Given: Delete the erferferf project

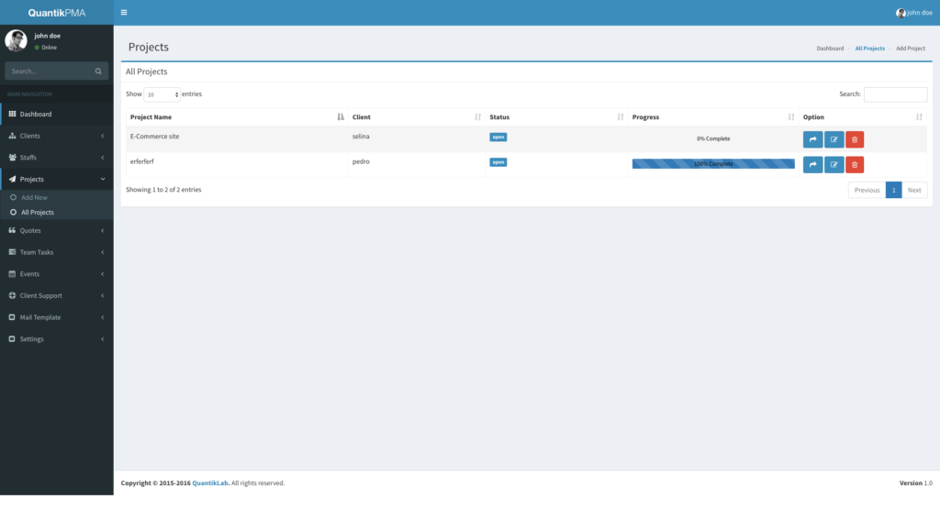Looking at the screenshot, I should coord(855,165).
